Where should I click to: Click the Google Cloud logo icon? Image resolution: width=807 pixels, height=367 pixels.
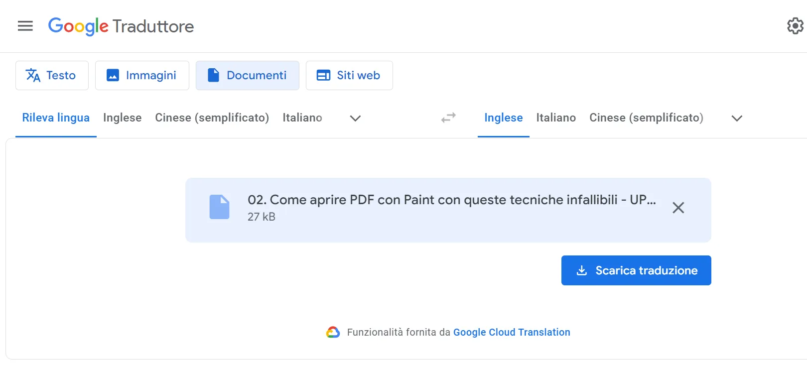point(333,332)
